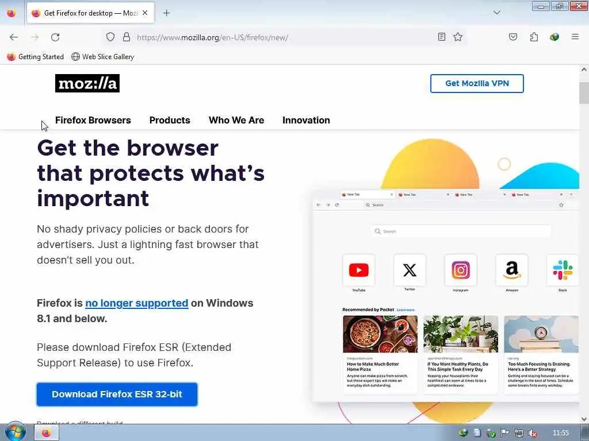Click the page scrollbar down arrow

tap(584, 419)
